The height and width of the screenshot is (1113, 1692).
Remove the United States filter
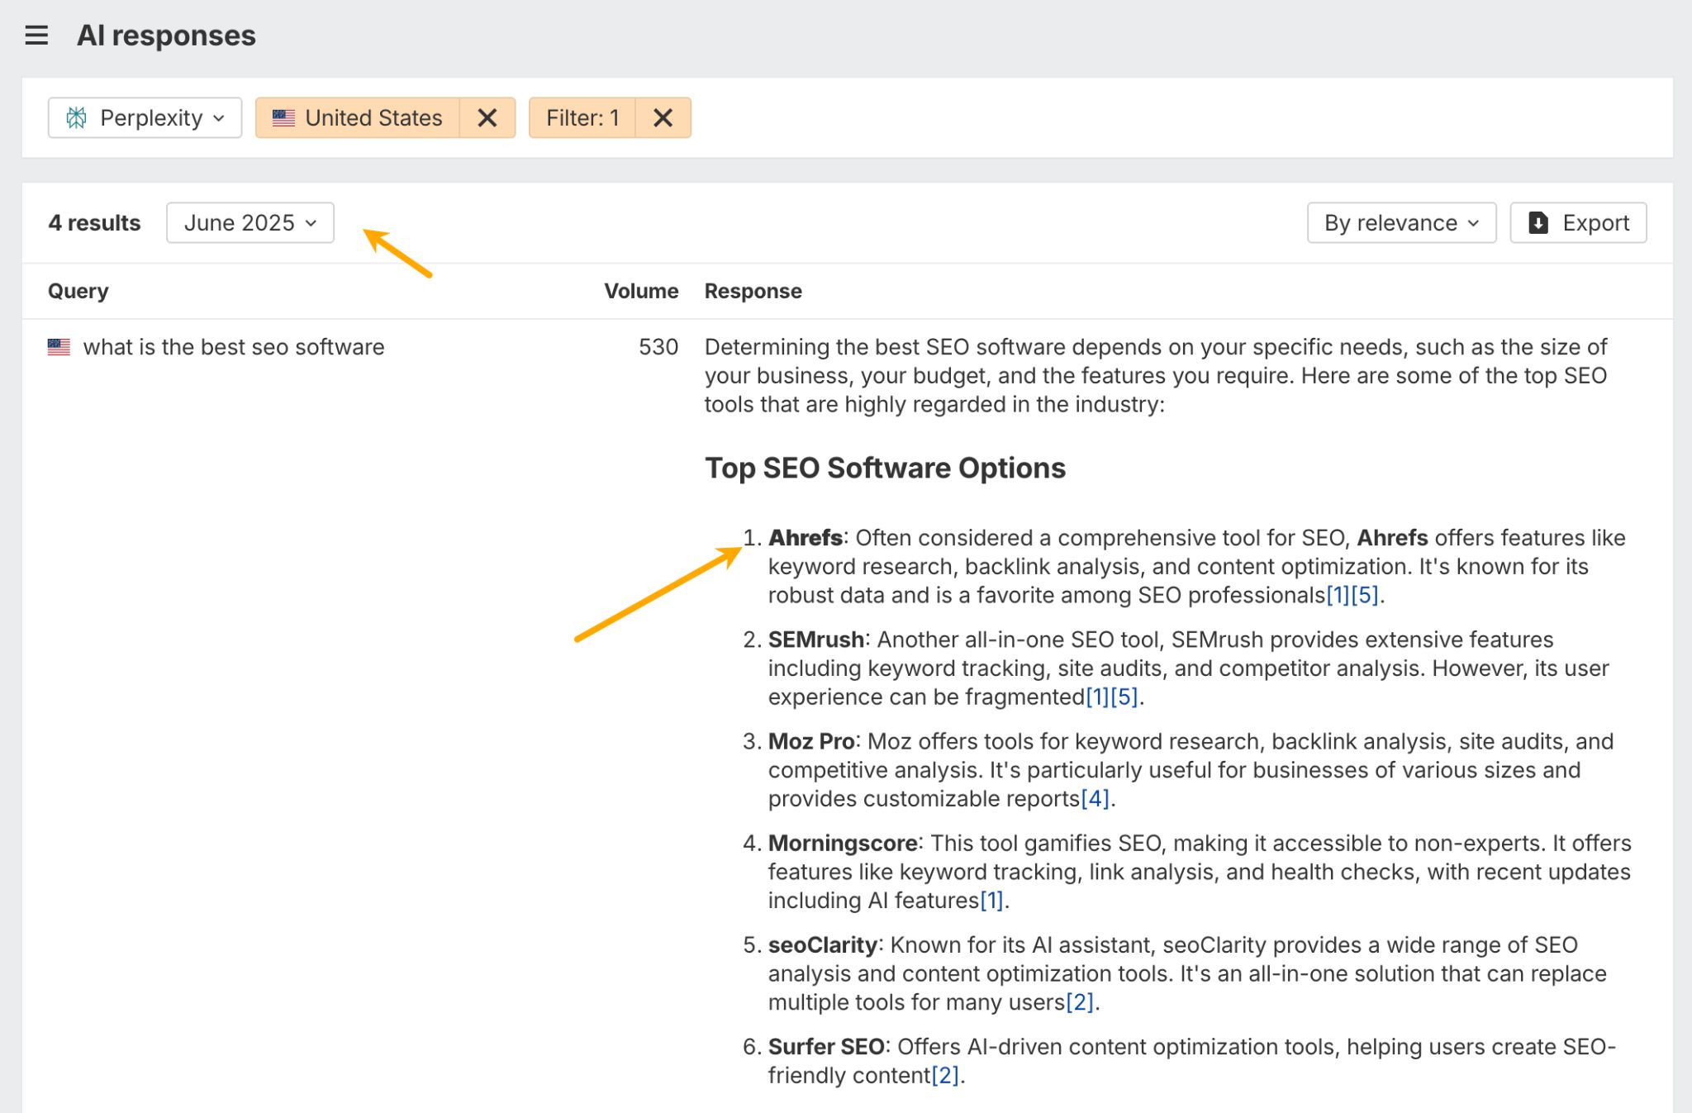click(x=486, y=117)
